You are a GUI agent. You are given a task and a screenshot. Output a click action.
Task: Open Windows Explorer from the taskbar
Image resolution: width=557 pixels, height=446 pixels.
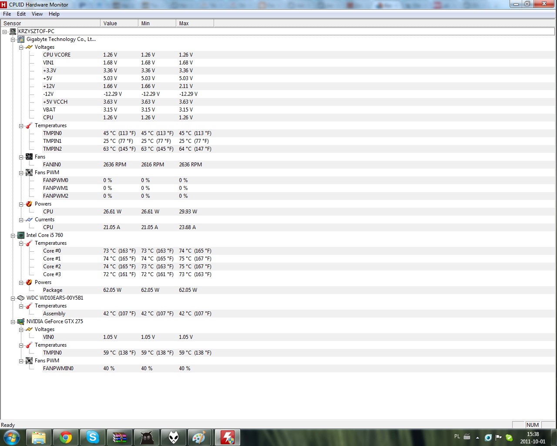[39, 437]
